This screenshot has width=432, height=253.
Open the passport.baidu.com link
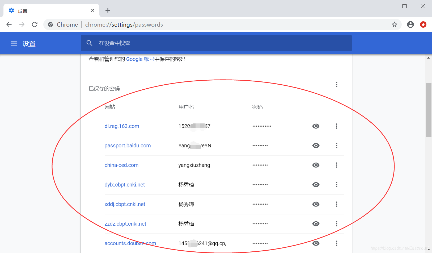(x=128, y=146)
